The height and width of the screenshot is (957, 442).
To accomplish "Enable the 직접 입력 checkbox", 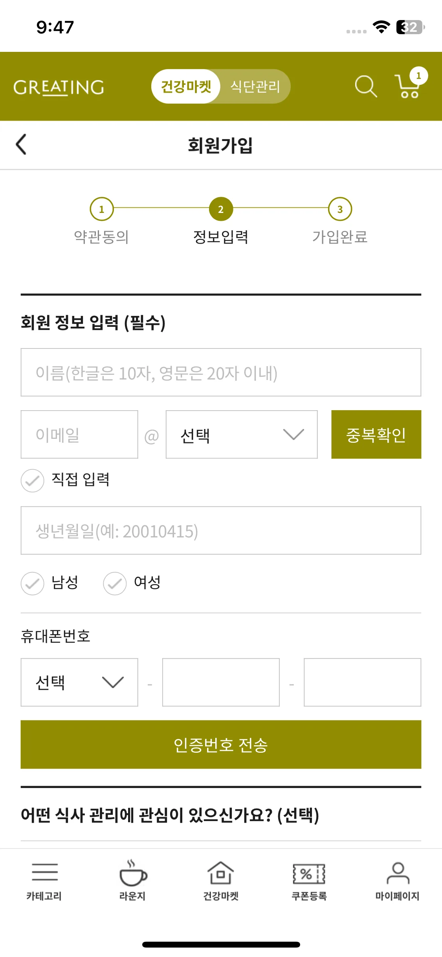I will pos(32,480).
